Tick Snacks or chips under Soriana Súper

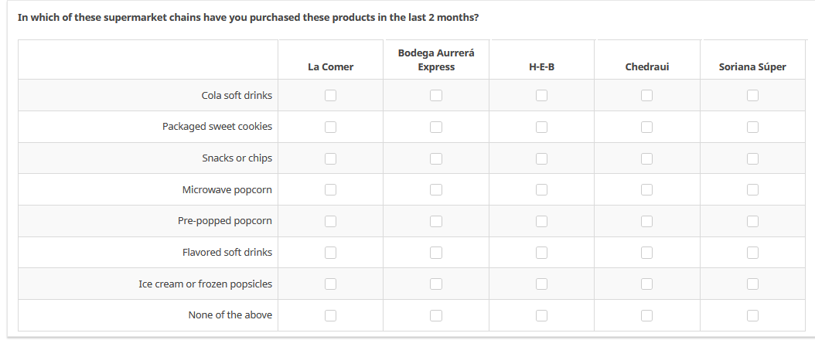752,158
